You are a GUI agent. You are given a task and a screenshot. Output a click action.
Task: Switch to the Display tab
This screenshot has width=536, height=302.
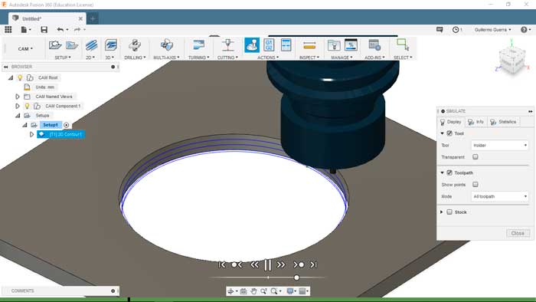[x=450, y=122]
